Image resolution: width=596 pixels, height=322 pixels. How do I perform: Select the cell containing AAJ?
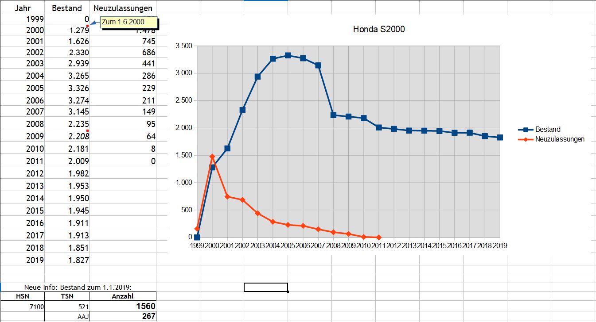67,316
